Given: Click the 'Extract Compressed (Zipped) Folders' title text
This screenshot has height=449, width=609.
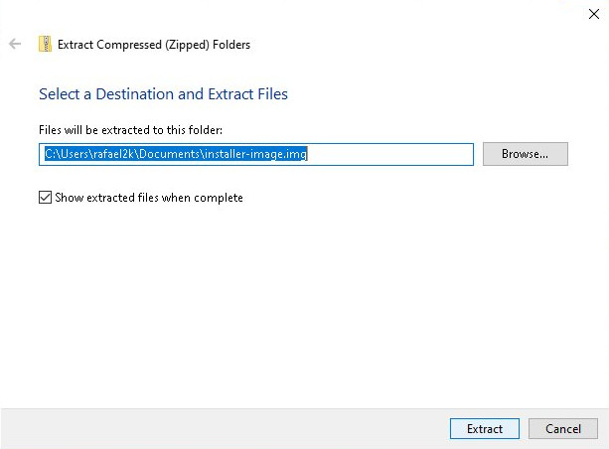Looking at the screenshot, I should 154,44.
